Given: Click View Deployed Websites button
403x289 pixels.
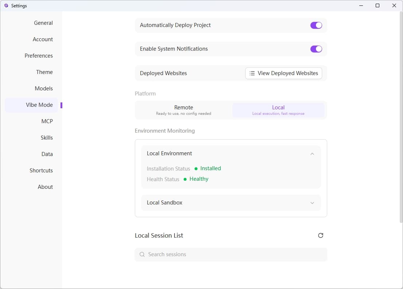Looking at the screenshot, I should (283, 73).
